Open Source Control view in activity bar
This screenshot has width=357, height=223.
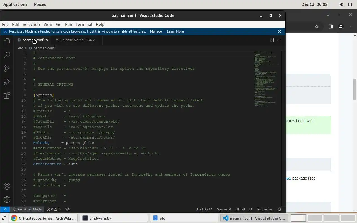7,69
